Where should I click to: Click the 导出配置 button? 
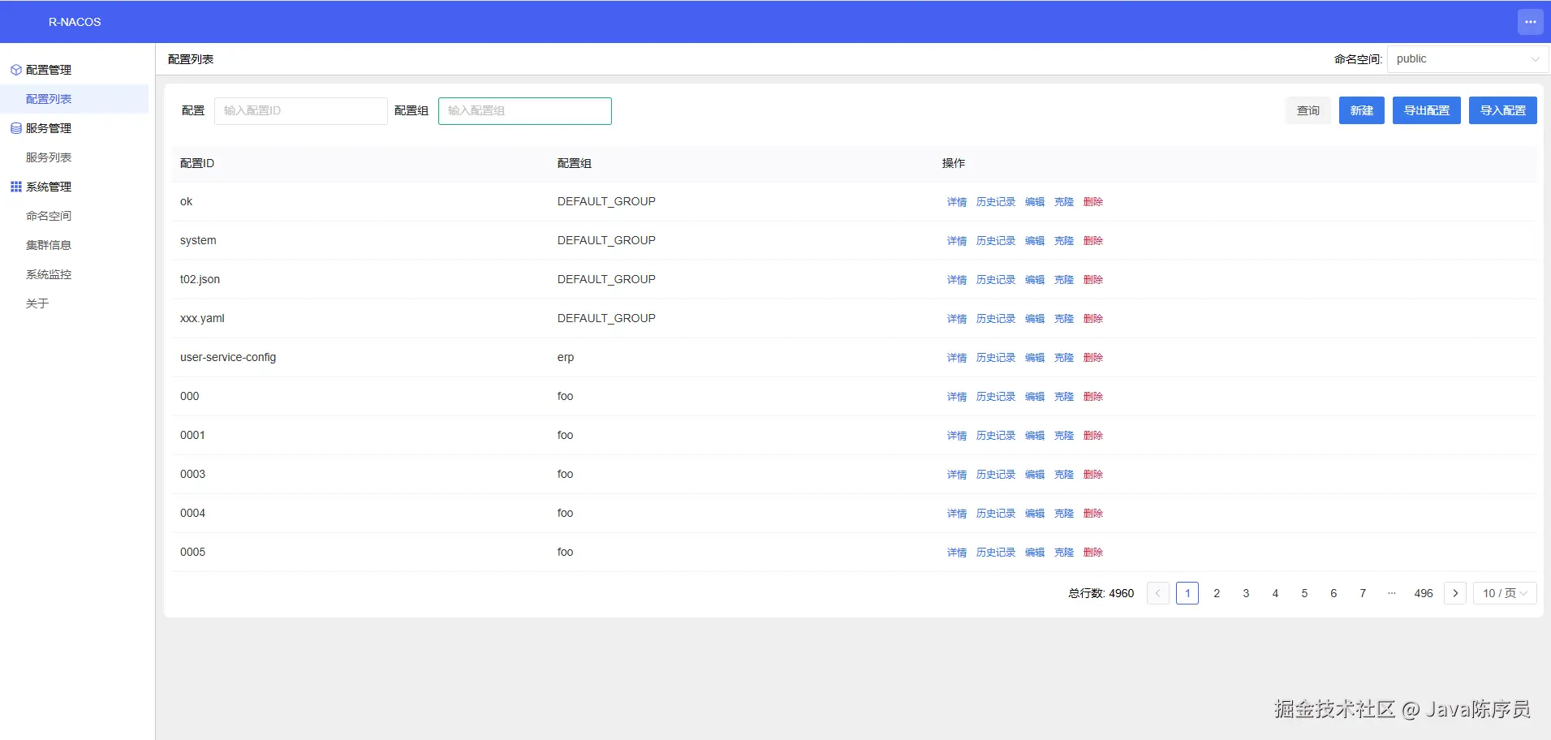[x=1426, y=110]
